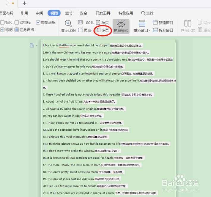This screenshot has height=197, width=211.
Task: Click line '20. Give us a few more minutes'
Action: [85, 186]
